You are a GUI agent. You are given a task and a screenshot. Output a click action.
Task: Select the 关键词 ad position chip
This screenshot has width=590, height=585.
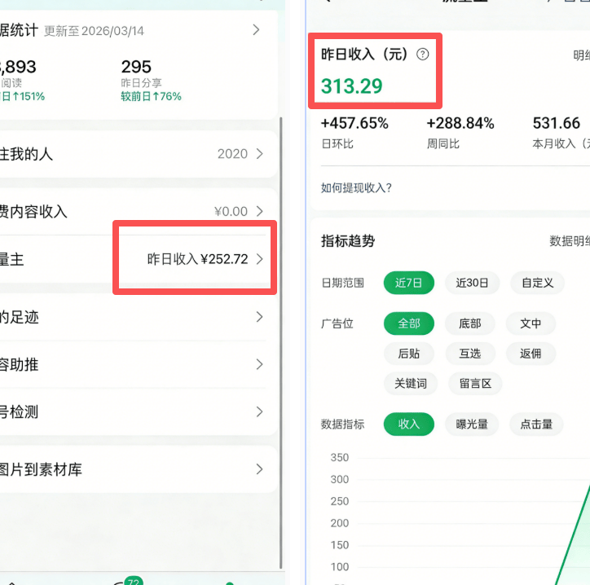click(x=410, y=383)
